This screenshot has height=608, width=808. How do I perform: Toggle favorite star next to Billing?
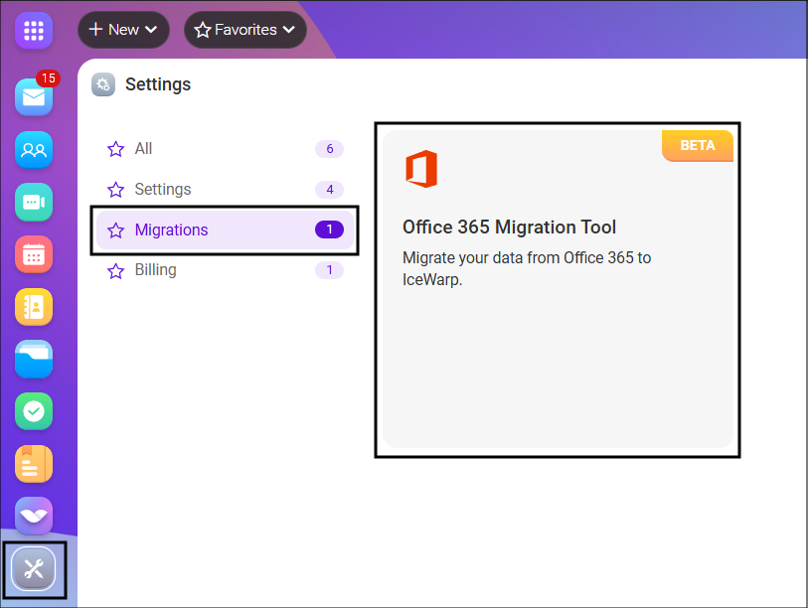pos(115,270)
